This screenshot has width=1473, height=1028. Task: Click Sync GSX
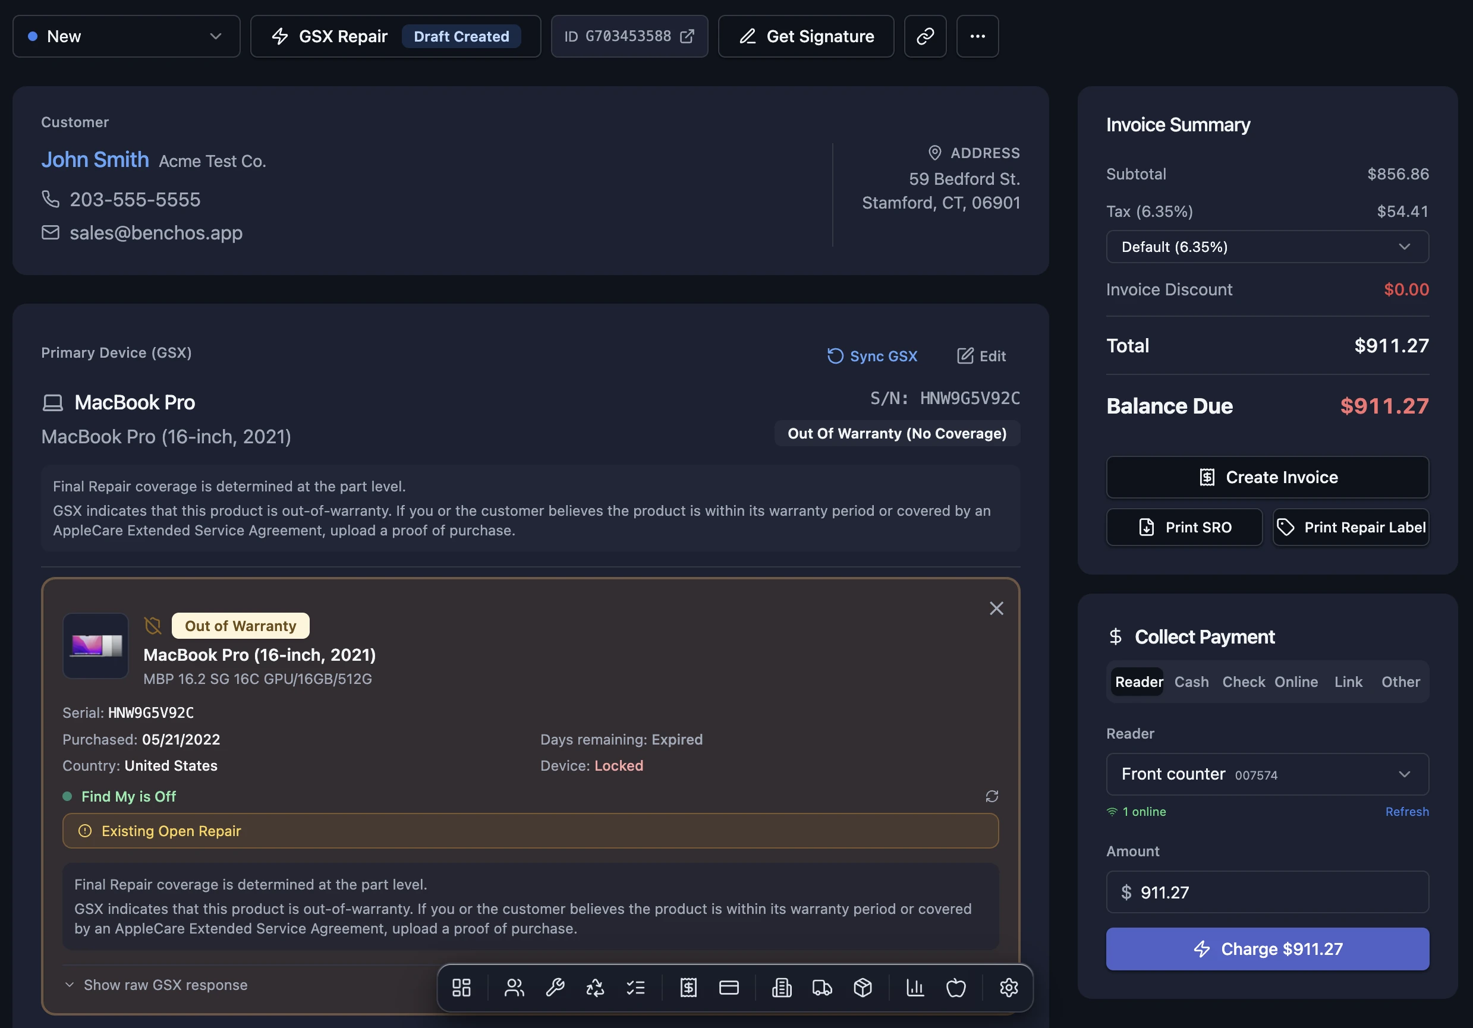[x=873, y=356]
